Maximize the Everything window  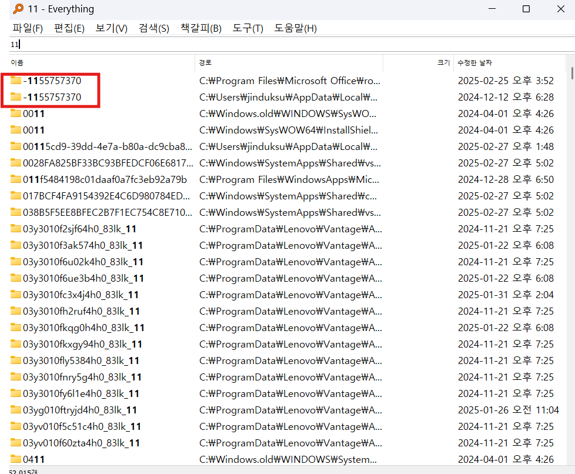click(x=526, y=9)
